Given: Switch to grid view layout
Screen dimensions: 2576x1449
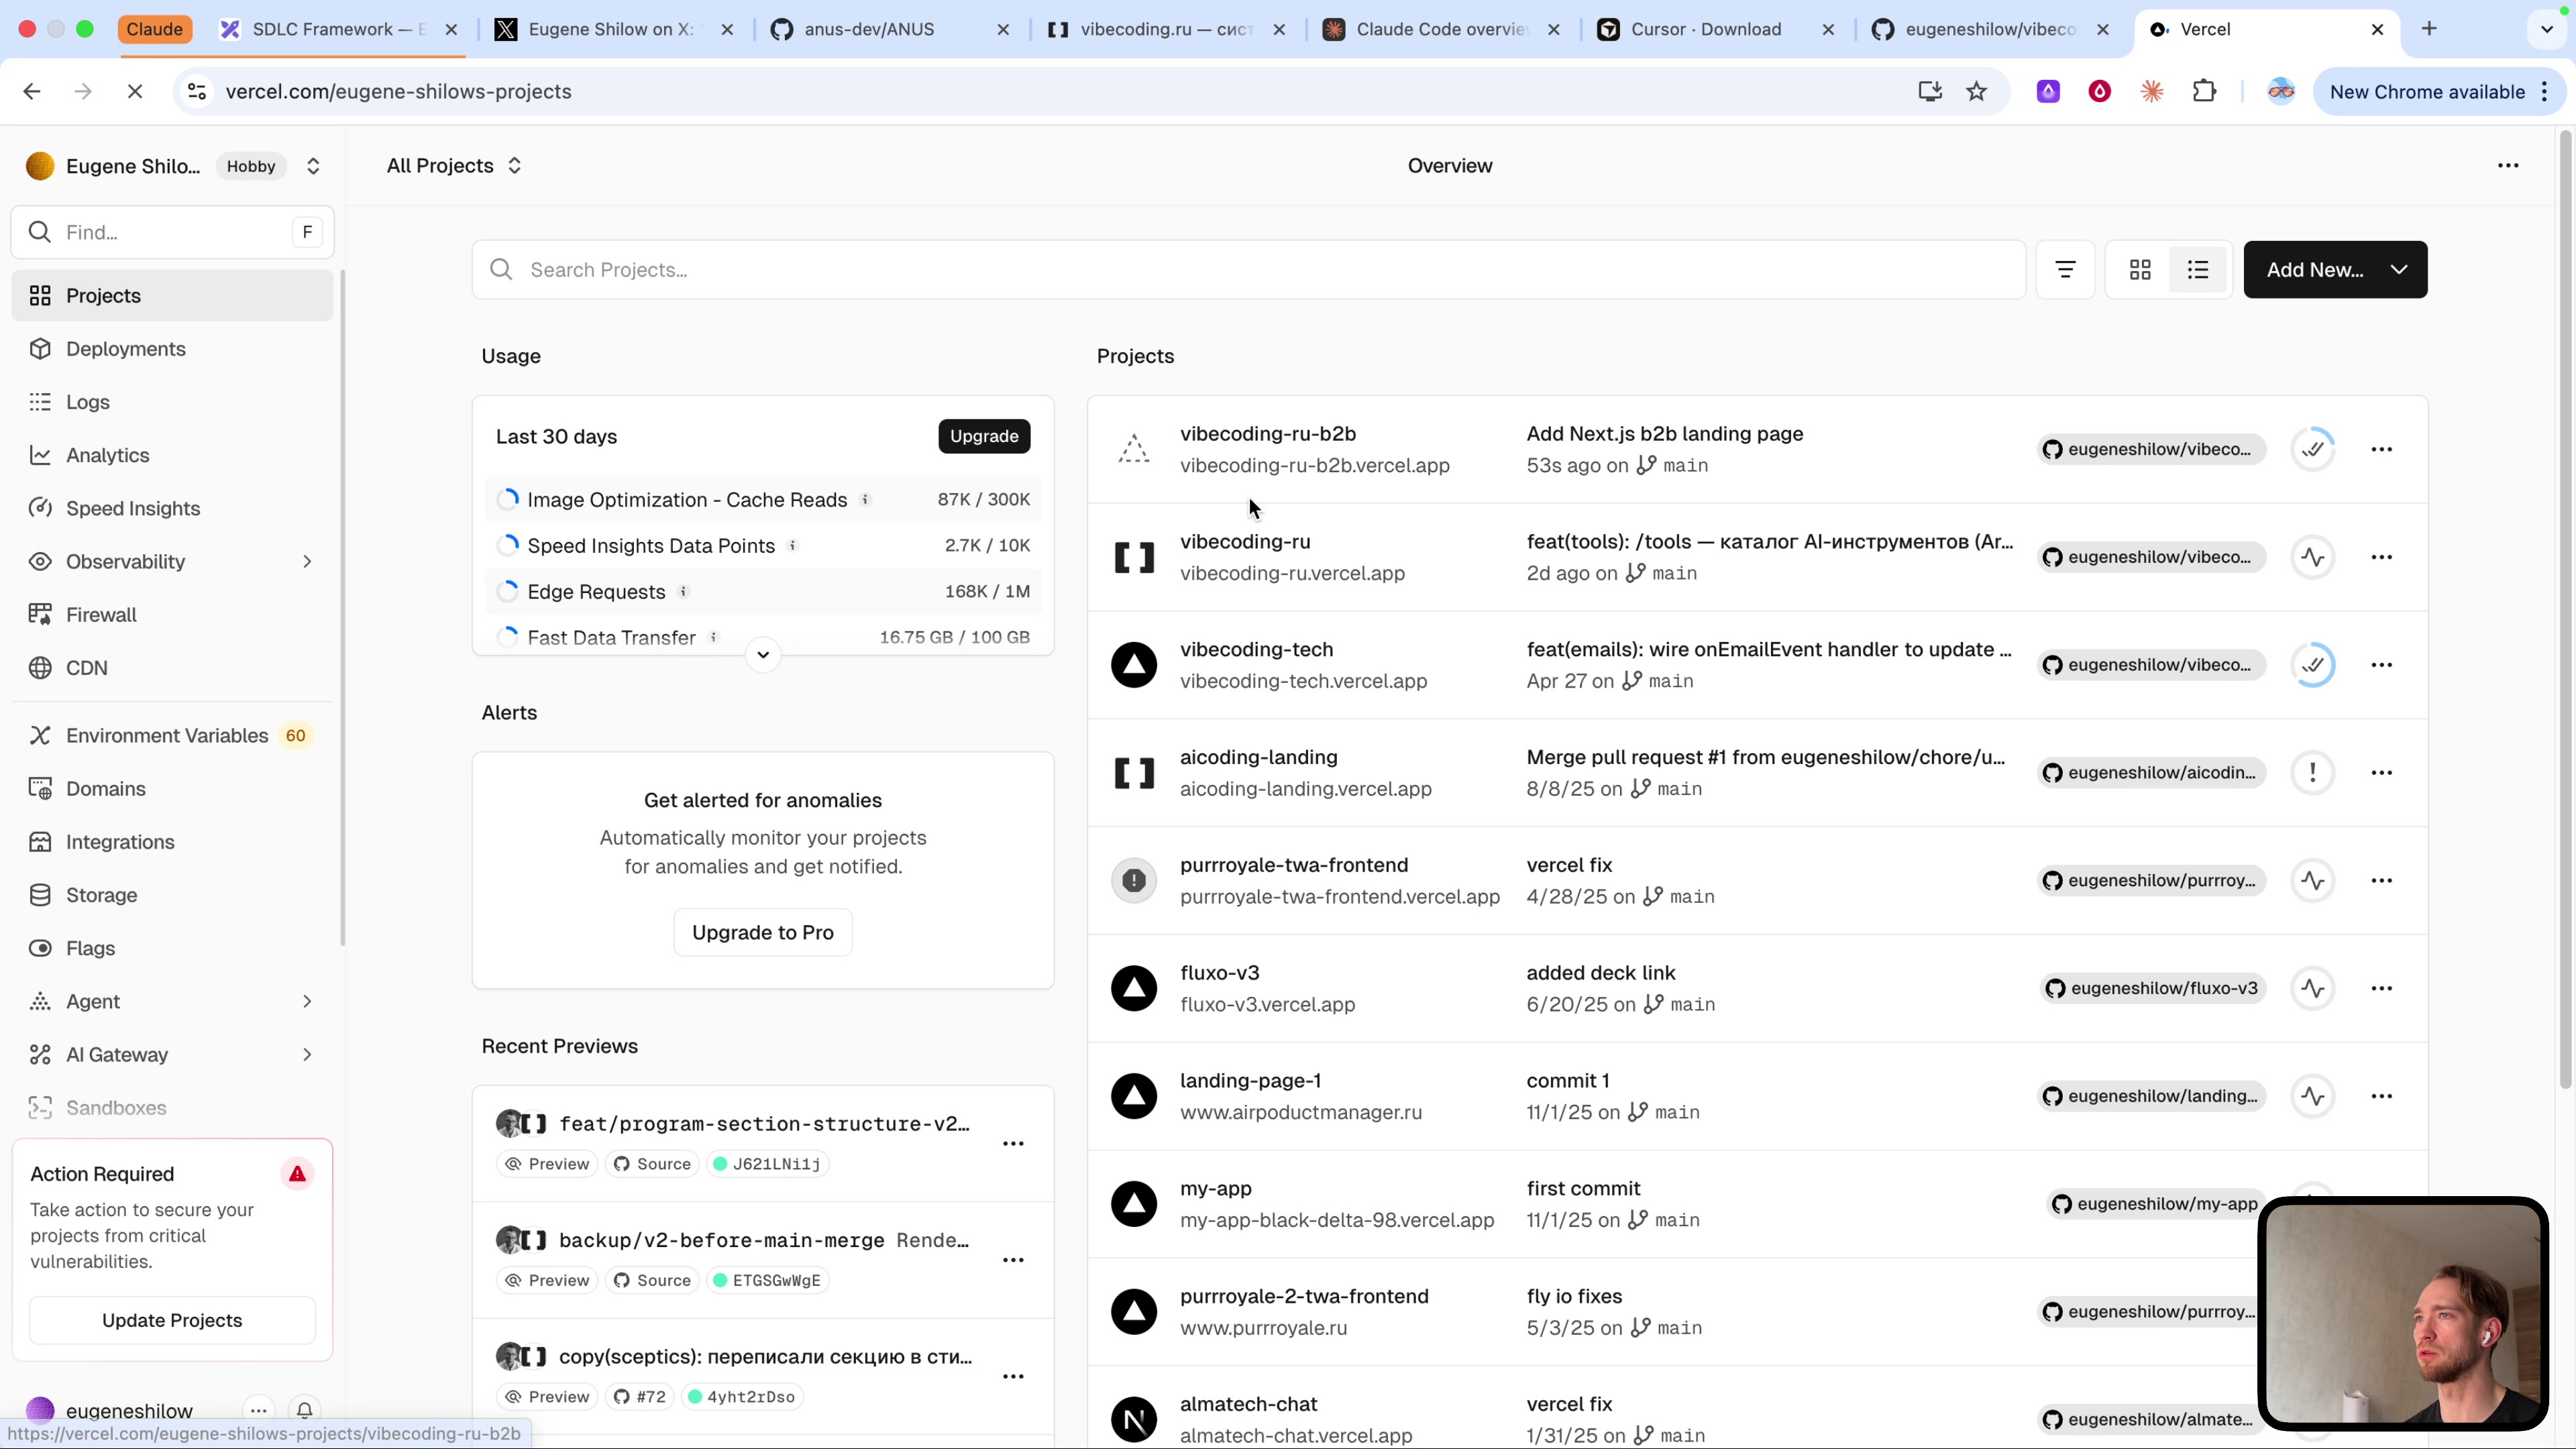Looking at the screenshot, I should pos(2140,270).
